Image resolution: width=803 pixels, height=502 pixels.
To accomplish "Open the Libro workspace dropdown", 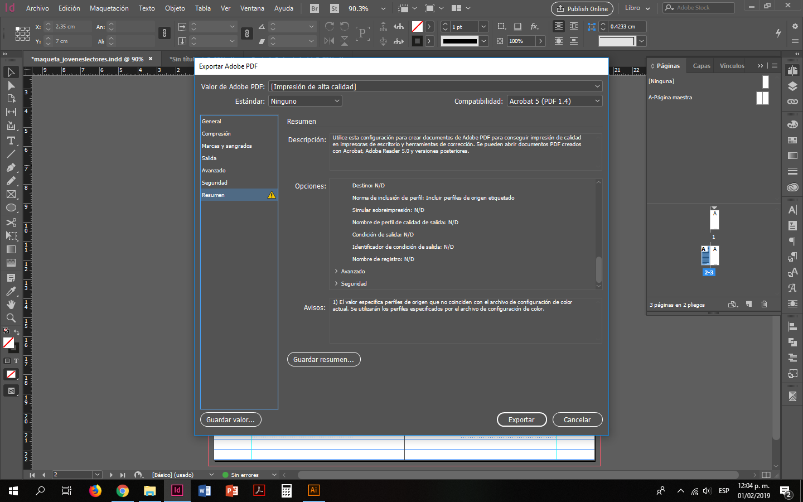I will [637, 8].
